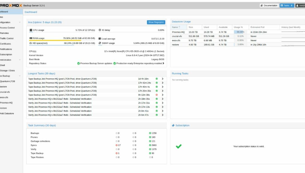Click Proxmox Backup Server updates check icon
The width and height of the screenshot is (305, 173).
pyautogui.click(x=78, y=63)
